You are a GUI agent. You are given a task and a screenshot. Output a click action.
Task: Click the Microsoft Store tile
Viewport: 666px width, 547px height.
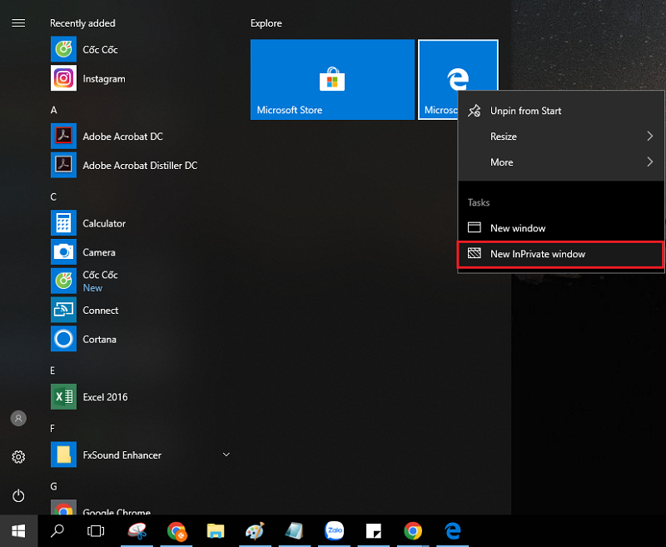(x=332, y=80)
